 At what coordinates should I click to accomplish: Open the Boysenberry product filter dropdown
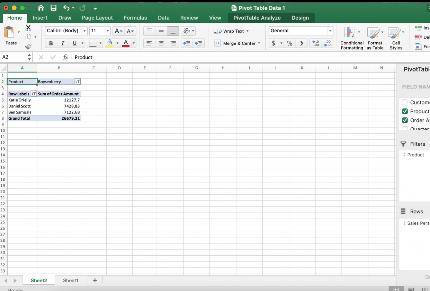click(77, 82)
